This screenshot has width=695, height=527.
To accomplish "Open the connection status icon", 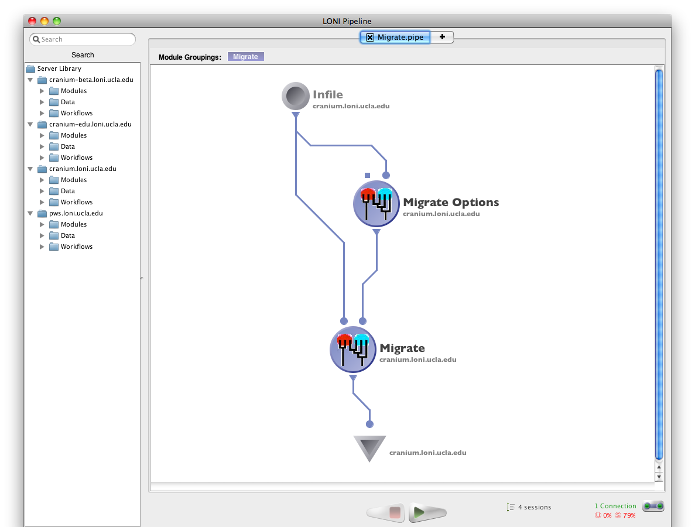I will click(653, 506).
